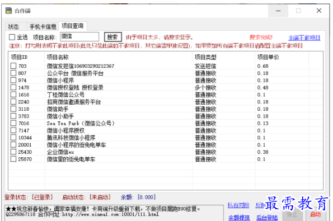Screen dimensions: 333x221
Task: Select the 项目查询 tab
Action: (x=73, y=26)
